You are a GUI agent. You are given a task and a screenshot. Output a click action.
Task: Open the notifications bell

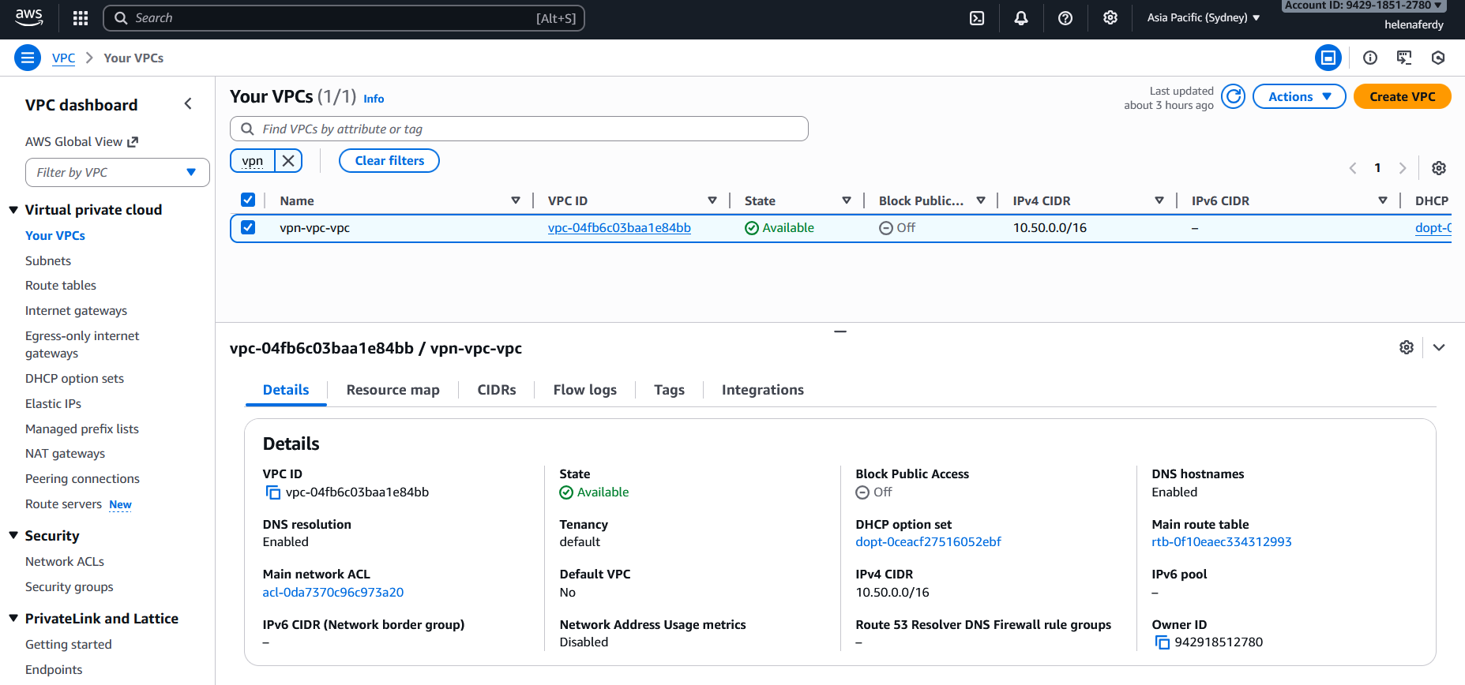[1021, 18]
